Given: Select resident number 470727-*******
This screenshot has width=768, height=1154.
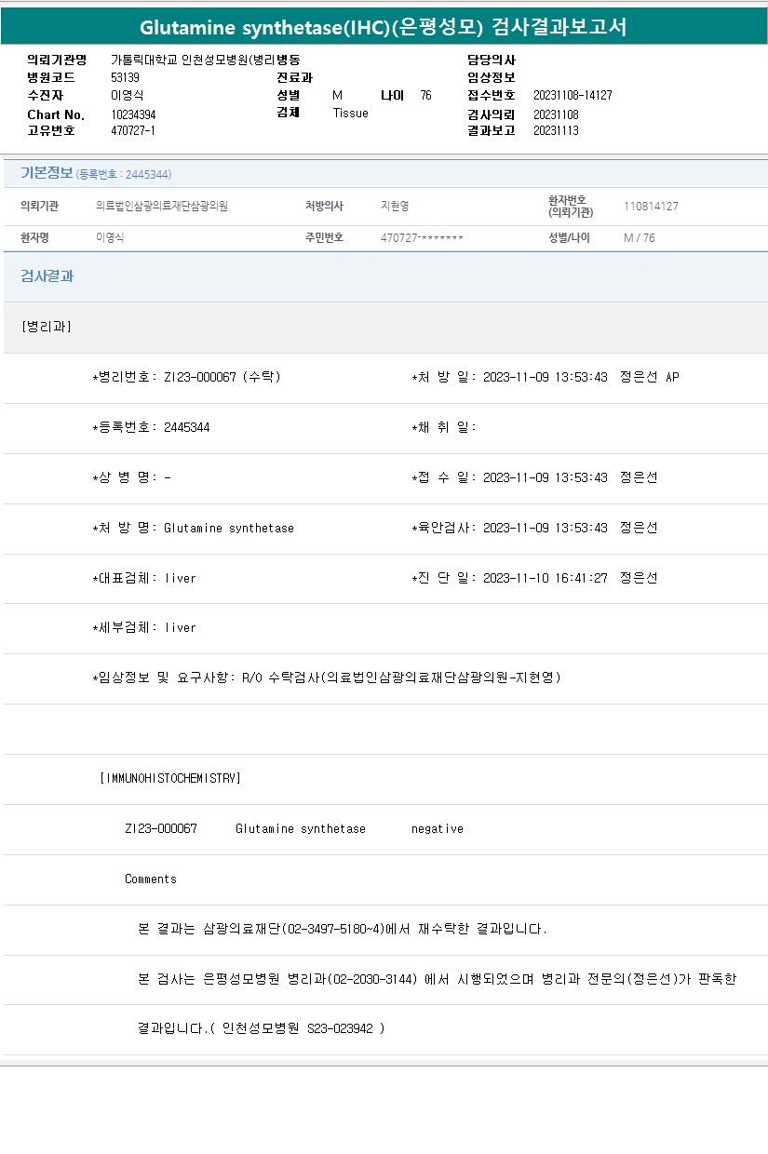Looking at the screenshot, I should 422,237.
